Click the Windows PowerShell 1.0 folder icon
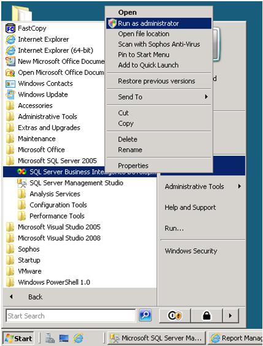263x346 pixels. click(10, 282)
